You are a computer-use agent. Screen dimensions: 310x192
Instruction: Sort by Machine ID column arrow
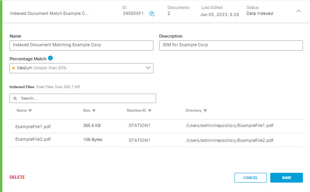[149, 110]
